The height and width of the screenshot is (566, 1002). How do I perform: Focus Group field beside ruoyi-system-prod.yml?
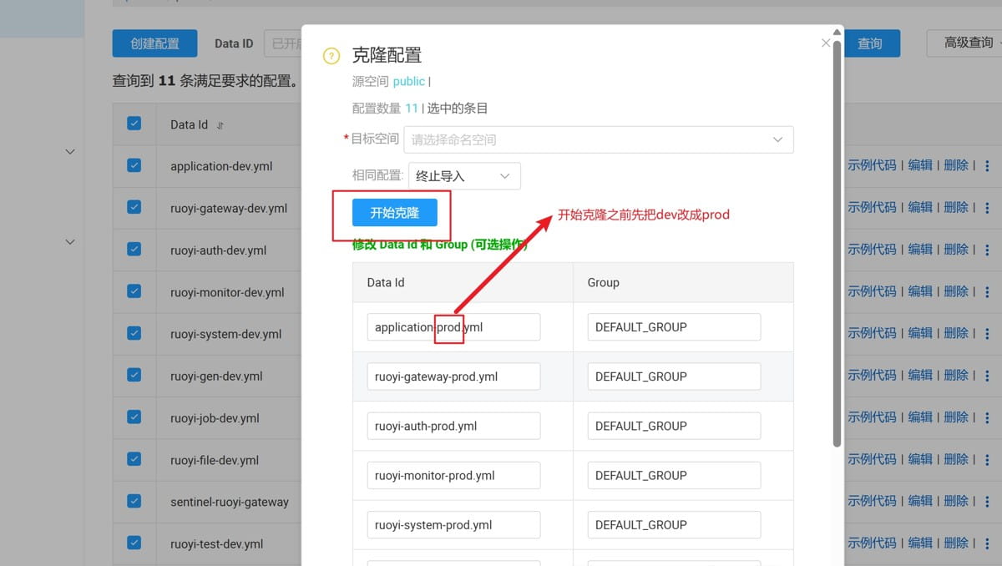tap(674, 524)
